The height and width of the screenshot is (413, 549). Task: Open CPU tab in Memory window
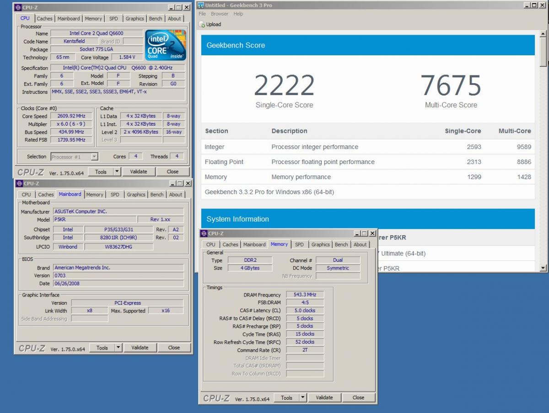point(211,244)
